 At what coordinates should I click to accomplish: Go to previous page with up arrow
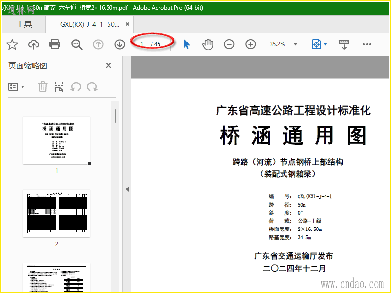(x=98, y=44)
